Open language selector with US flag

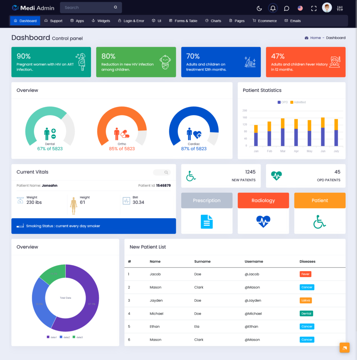pyautogui.click(x=300, y=8)
